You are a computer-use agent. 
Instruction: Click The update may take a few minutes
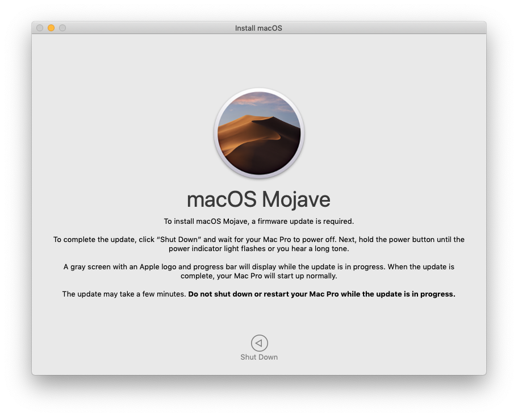click(124, 294)
